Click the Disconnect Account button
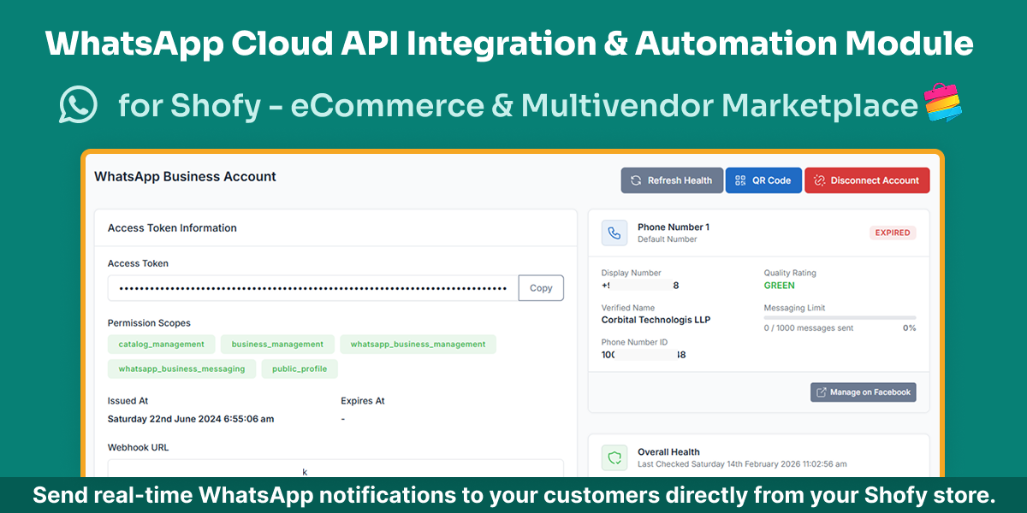The width and height of the screenshot is (1027, 513). pos(867,180)
